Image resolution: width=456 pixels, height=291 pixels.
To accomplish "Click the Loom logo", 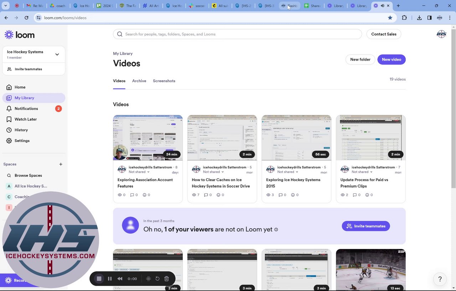I will click(x=20, y=35).
